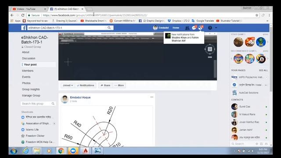Open the Convert WEBM bookmark
The height and width of the screenshot is (158, 281).
coord(122,21)
